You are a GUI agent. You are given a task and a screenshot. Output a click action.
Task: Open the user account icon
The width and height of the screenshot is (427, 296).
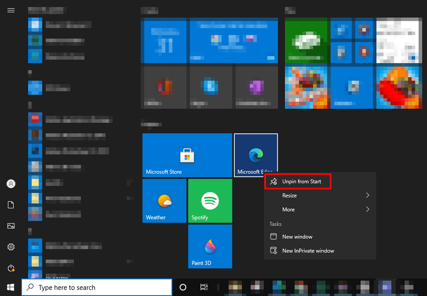point(11,184)
